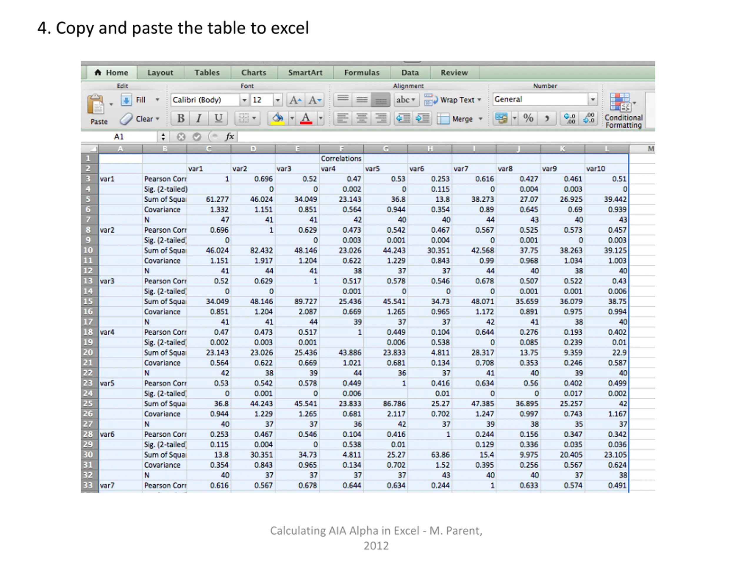This screenshot has height=564, width=753.
Task: Open the Calibri (Body) font name dropdown
Action: (x=244, y=100)
